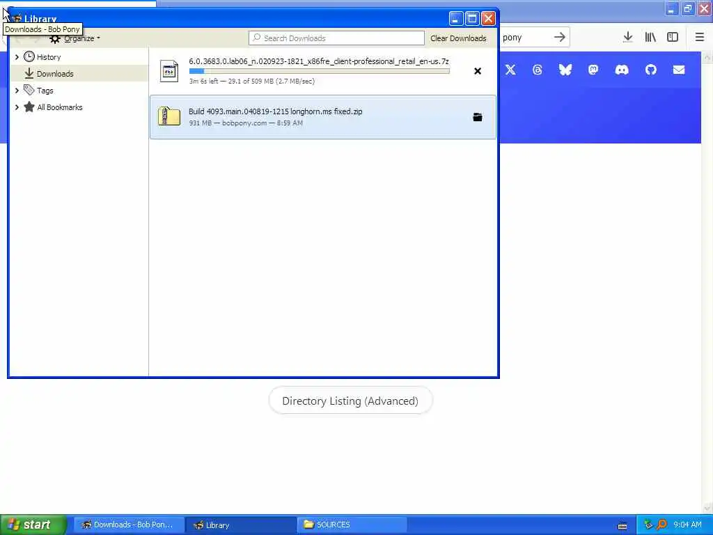Open the email envelope link
Image resolution: width=713 pixels, height=535 pixels.
(679, 70)
